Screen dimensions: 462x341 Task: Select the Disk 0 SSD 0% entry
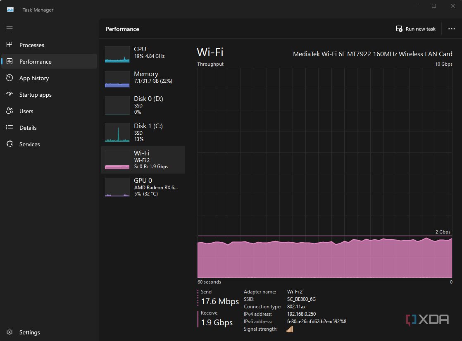(143, 105)
